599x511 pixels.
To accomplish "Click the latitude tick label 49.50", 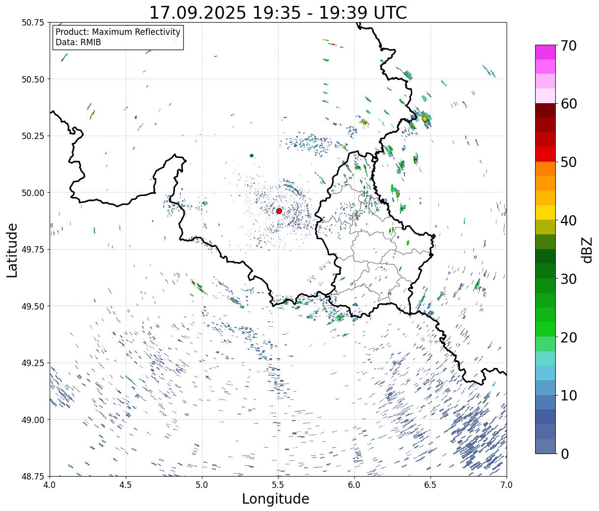I will pos(33,306).
